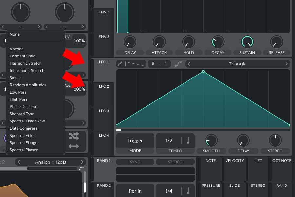This screenshot has width=295, height=197.
Task: Select the LFO paint brush icon
Action: click(120, 64)
